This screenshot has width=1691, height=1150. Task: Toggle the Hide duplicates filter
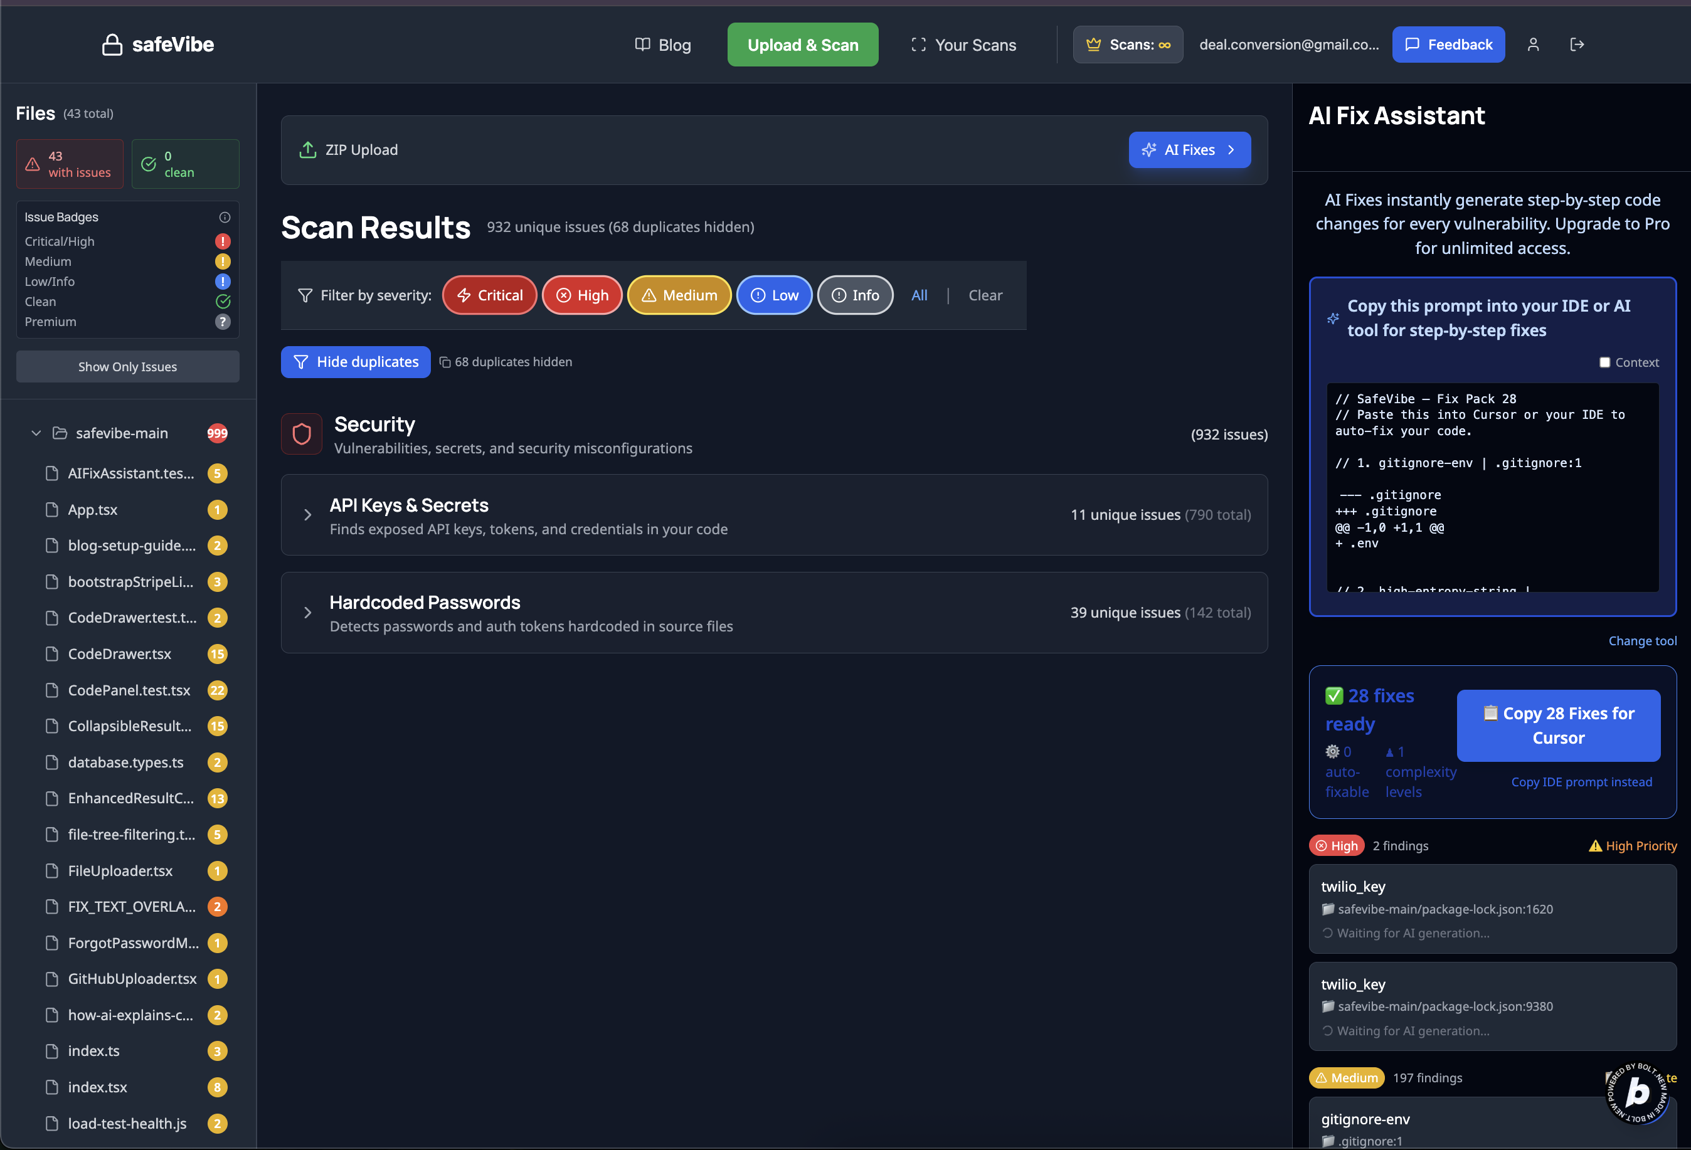(x=355, y=362)
